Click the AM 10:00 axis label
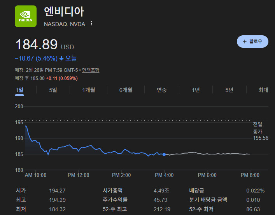 [36, 175]
